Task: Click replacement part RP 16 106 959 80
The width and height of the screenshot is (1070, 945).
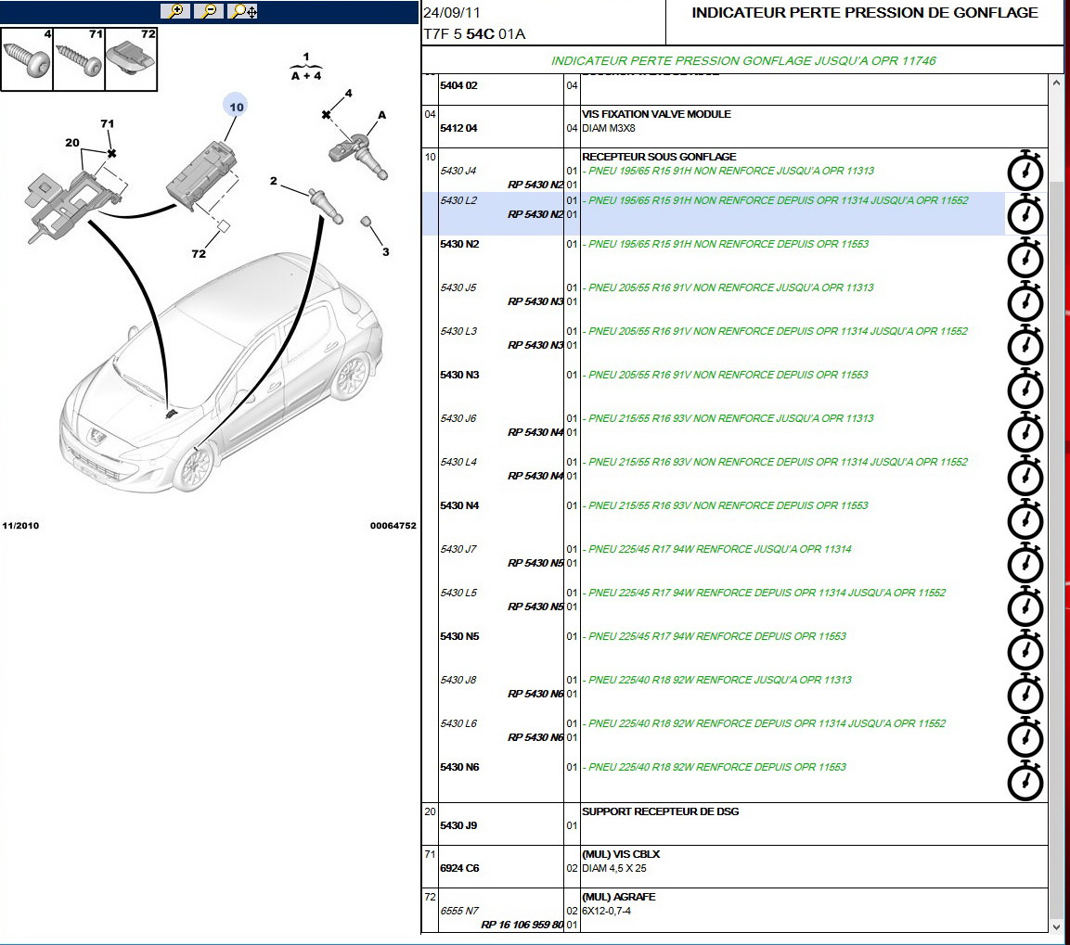Action: [x=522, y=925]
